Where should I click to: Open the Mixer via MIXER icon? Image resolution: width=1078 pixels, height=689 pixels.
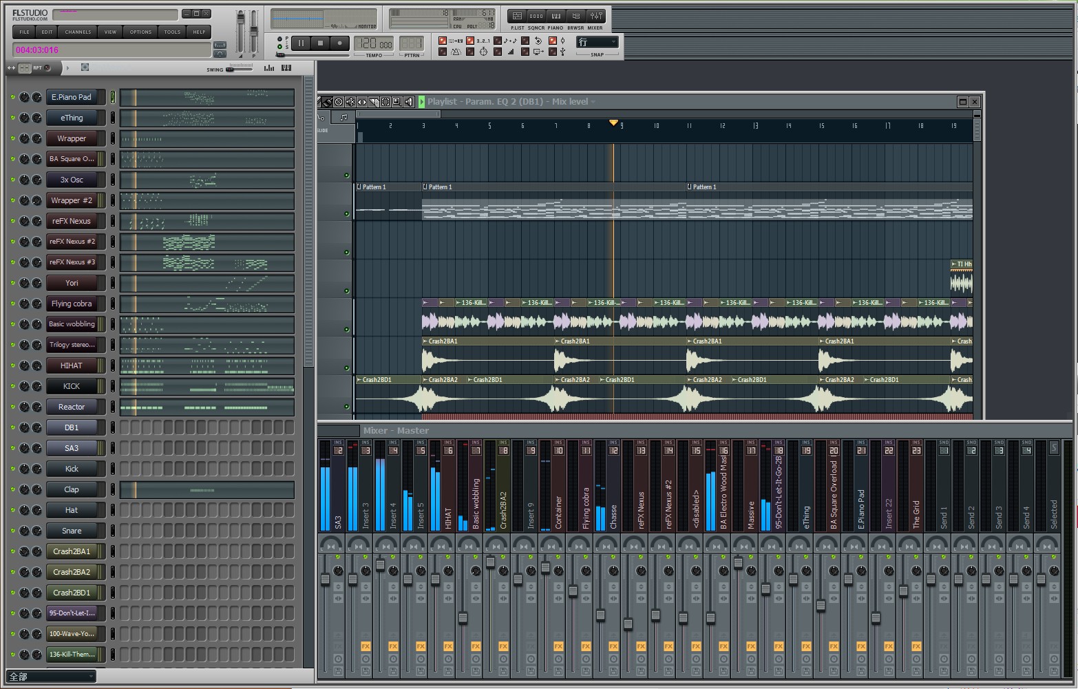(x=595, y=16)
